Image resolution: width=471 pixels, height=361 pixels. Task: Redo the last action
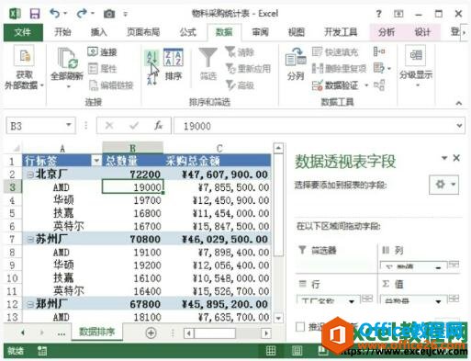(82, 14)
